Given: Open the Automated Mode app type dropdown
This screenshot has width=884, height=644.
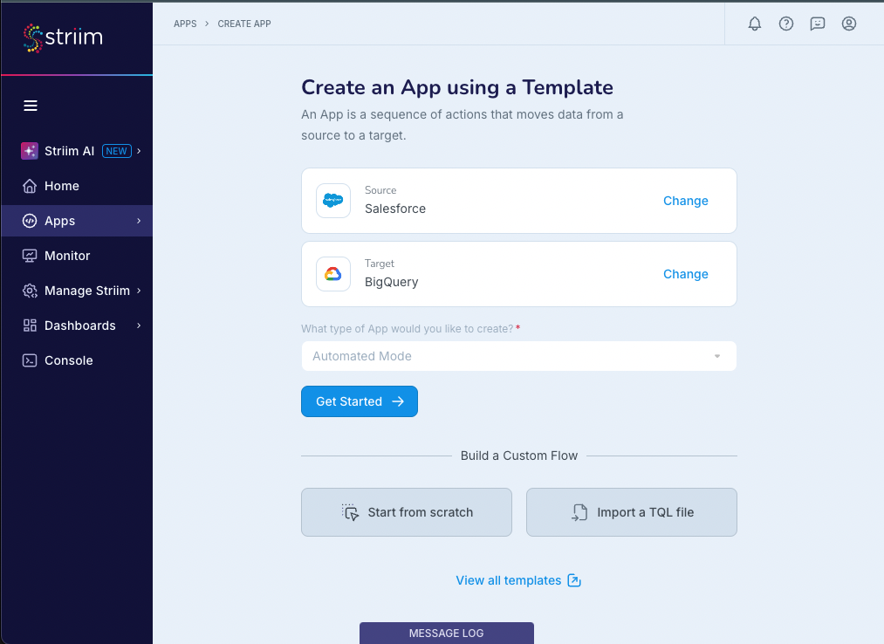Looking at the screenshot, I should coord(518,356).
